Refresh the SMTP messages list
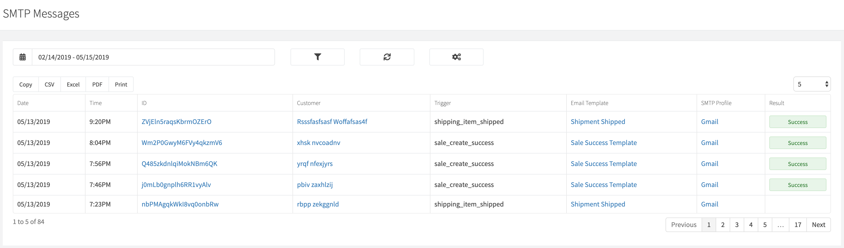 (387, 57)
